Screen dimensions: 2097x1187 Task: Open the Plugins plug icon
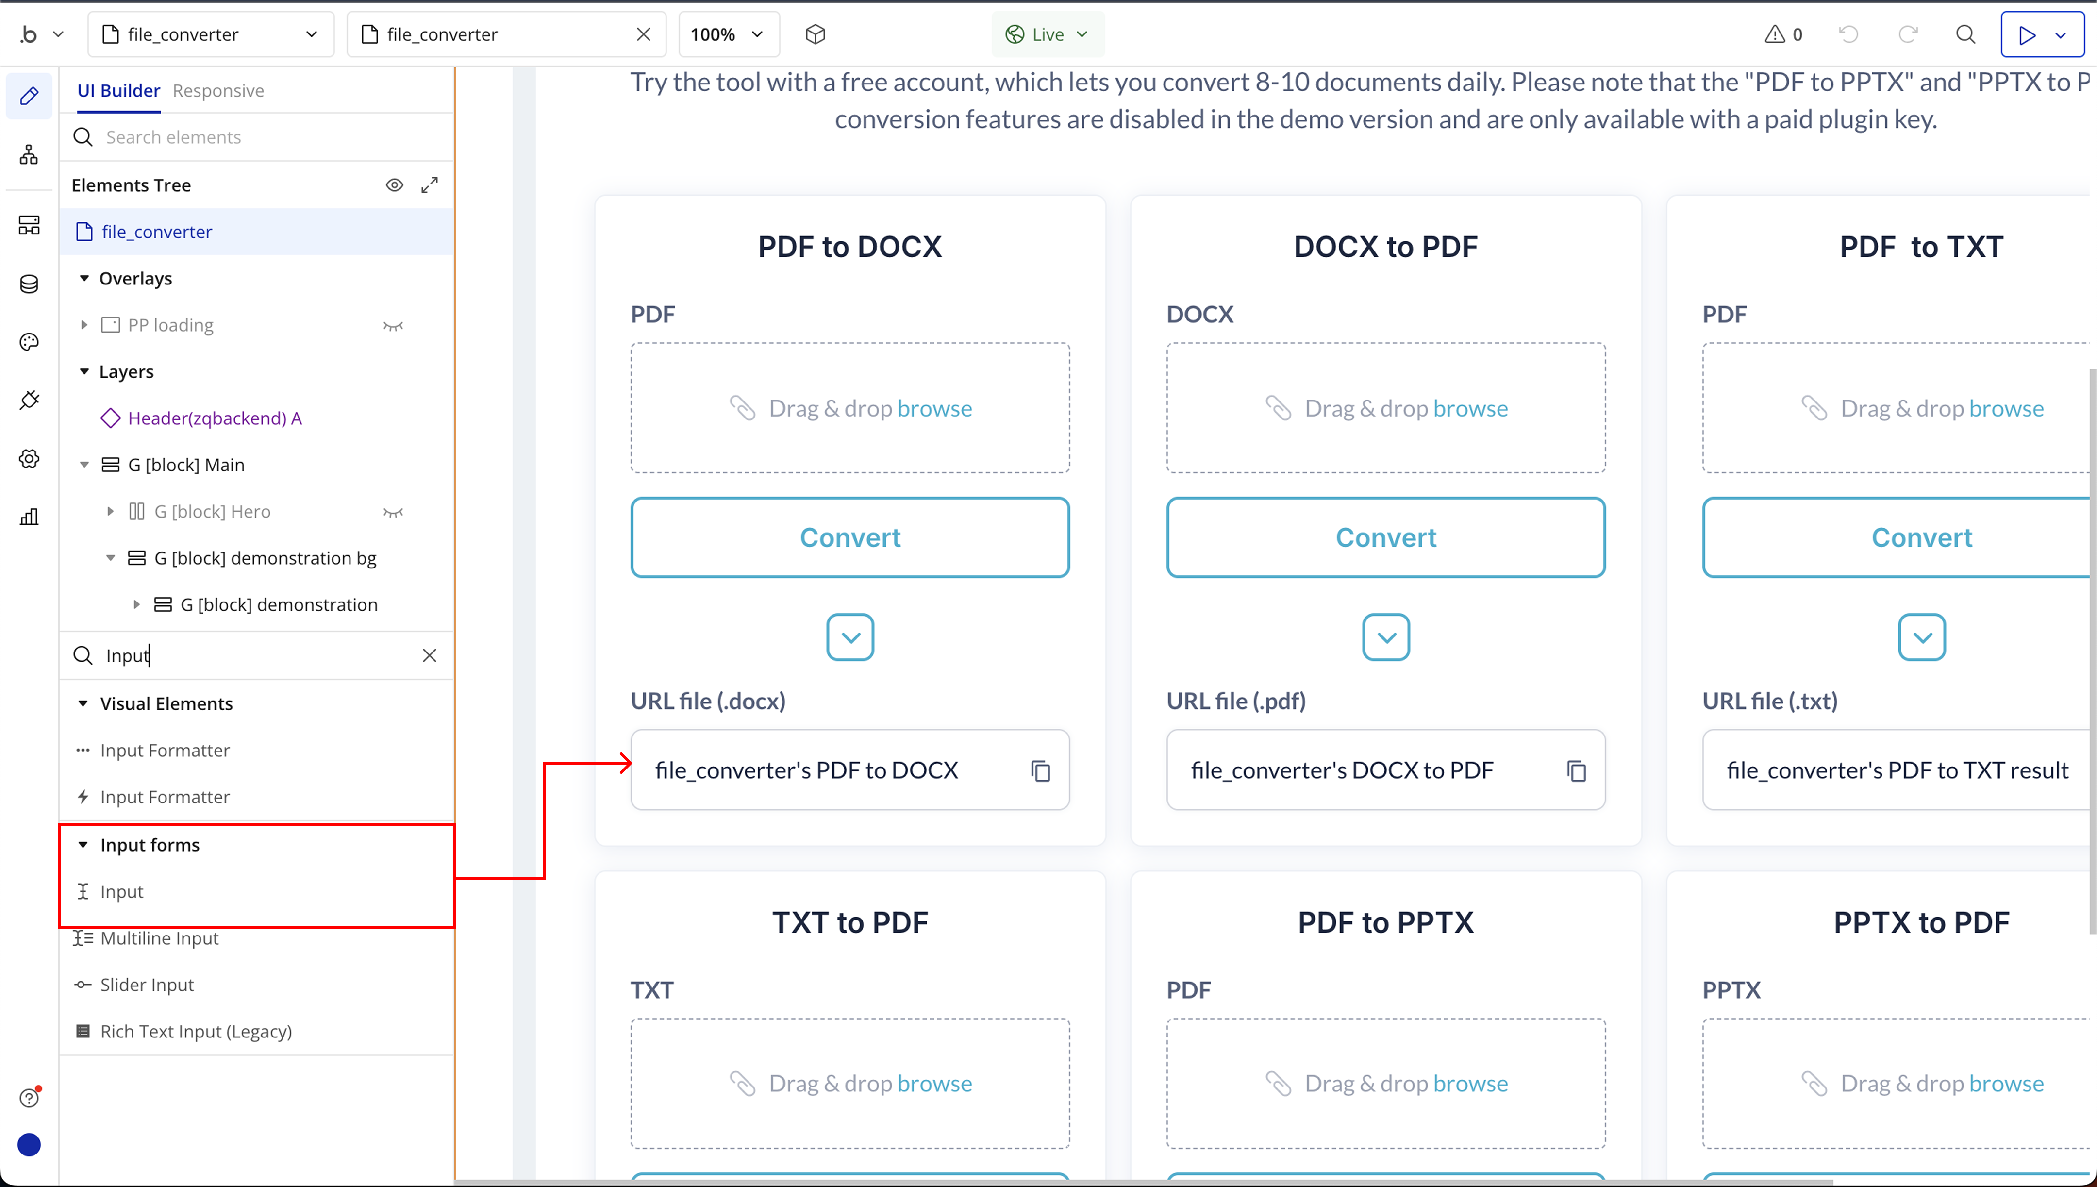[x=29, y=401]
